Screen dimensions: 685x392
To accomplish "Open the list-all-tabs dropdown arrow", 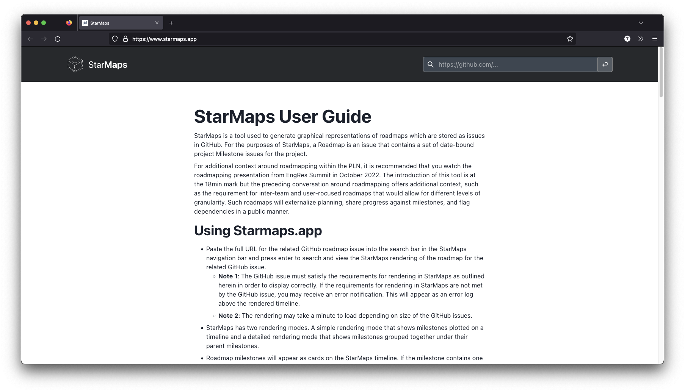I will click(640, 23).
